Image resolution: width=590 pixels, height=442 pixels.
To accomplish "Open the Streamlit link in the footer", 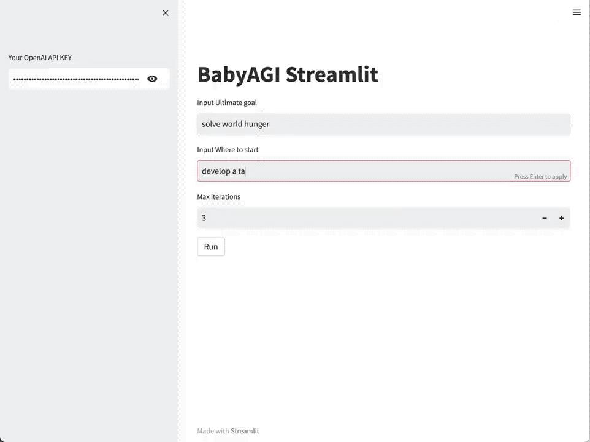I will (245, 430).
